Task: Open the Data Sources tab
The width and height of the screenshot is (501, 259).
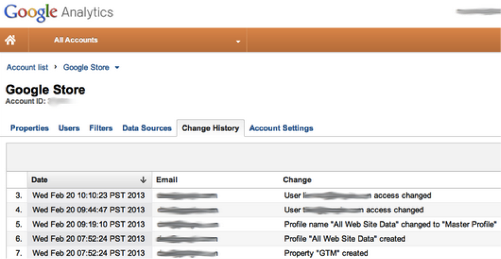Action: [147, 128]
